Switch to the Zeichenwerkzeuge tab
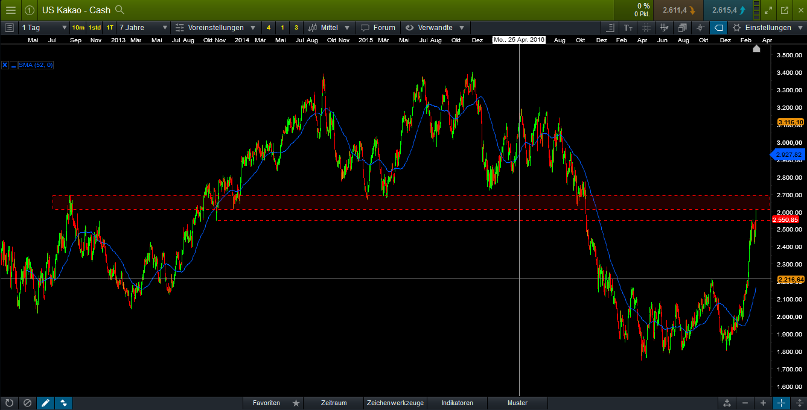Screen dimensions: 807x410 pyautogui.click(x=395, y=403)
